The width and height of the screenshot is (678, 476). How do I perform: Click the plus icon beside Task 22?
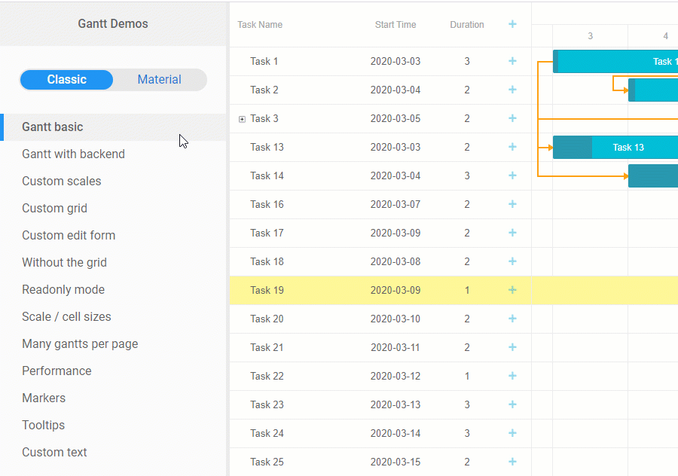click(x=512, y=376)
